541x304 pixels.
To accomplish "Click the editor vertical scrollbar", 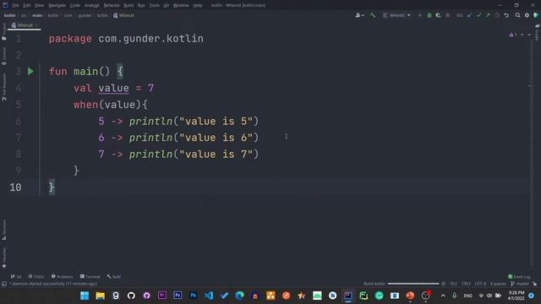I will point(531,149).
